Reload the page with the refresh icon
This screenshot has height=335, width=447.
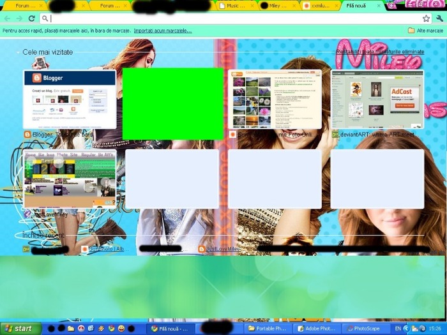click(32, 19)
